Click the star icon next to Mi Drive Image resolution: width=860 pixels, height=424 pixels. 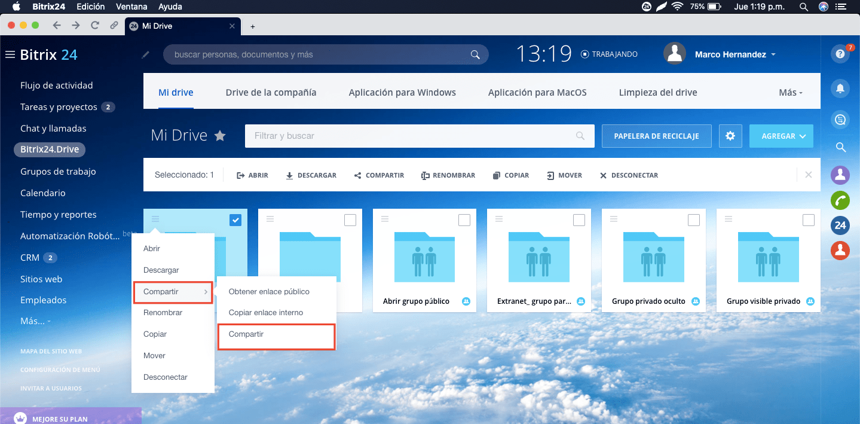pyautogui.click(x=220, y=136)
